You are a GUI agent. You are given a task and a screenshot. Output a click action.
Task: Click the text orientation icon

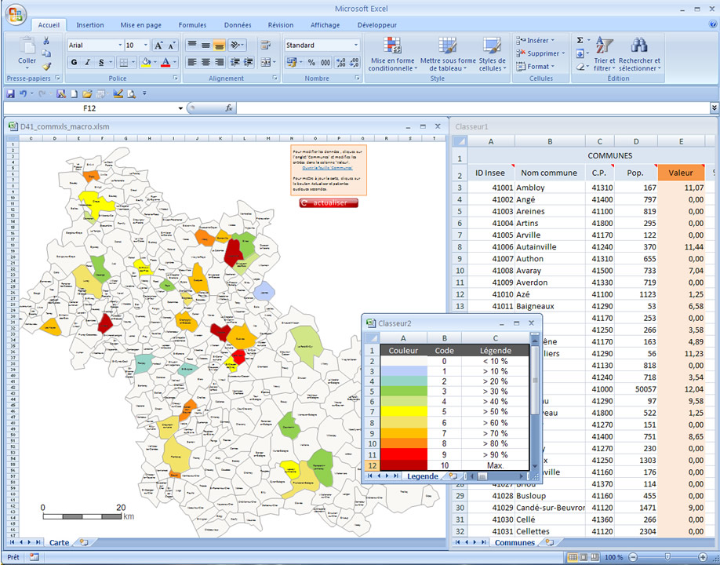[235, 45]
